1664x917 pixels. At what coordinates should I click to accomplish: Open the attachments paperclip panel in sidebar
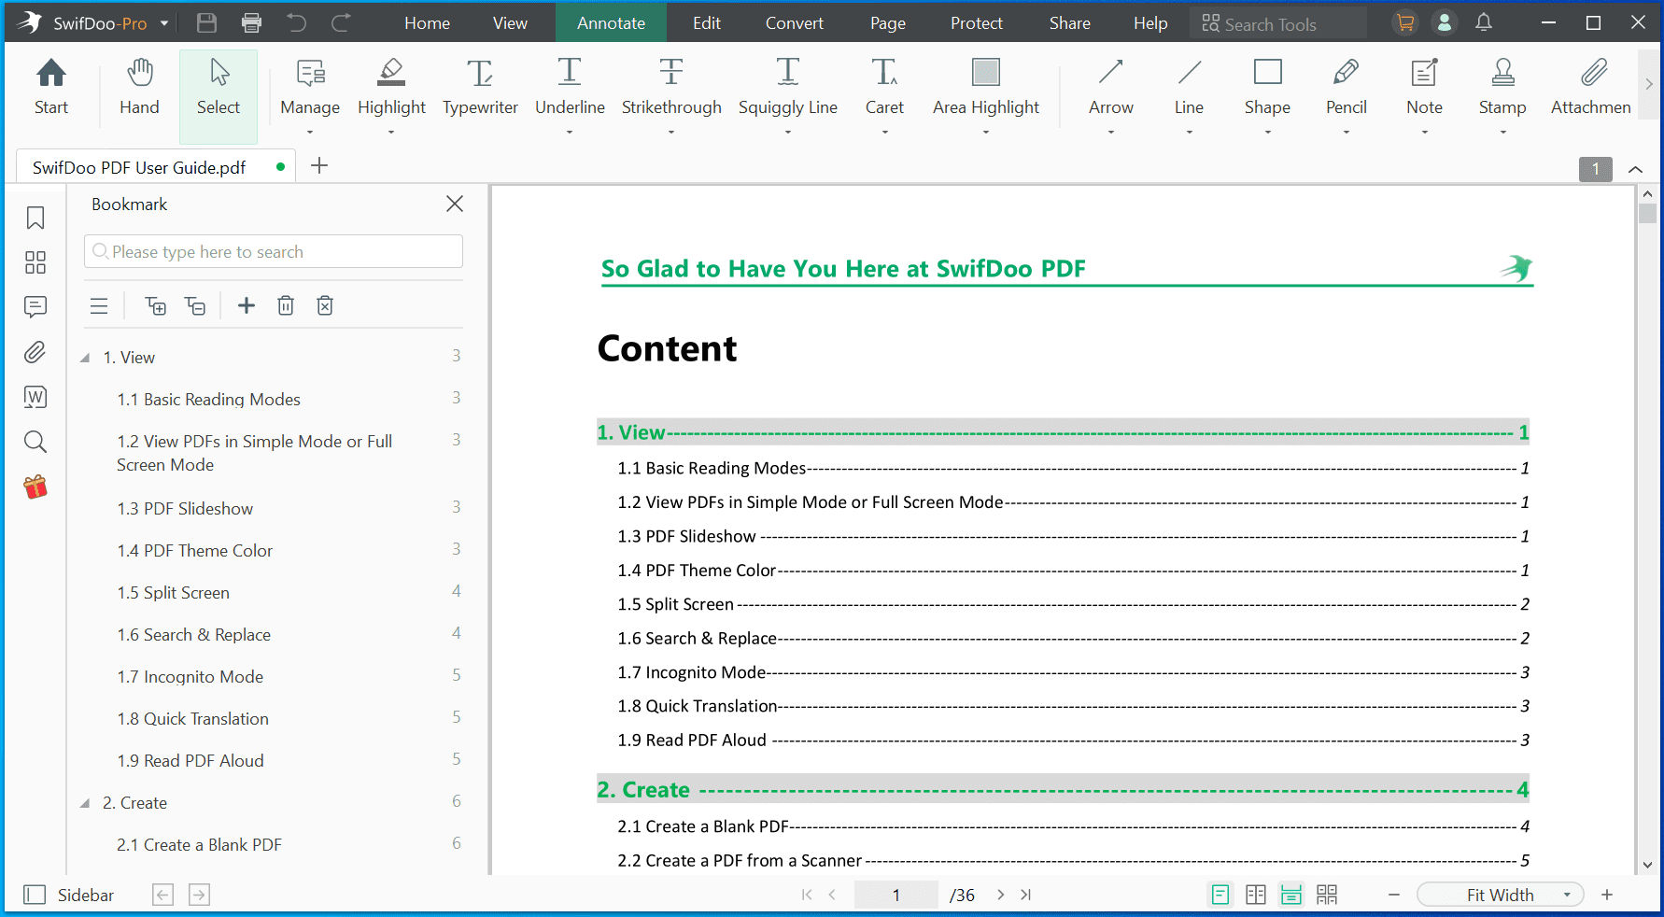click(x=35, y=352)
